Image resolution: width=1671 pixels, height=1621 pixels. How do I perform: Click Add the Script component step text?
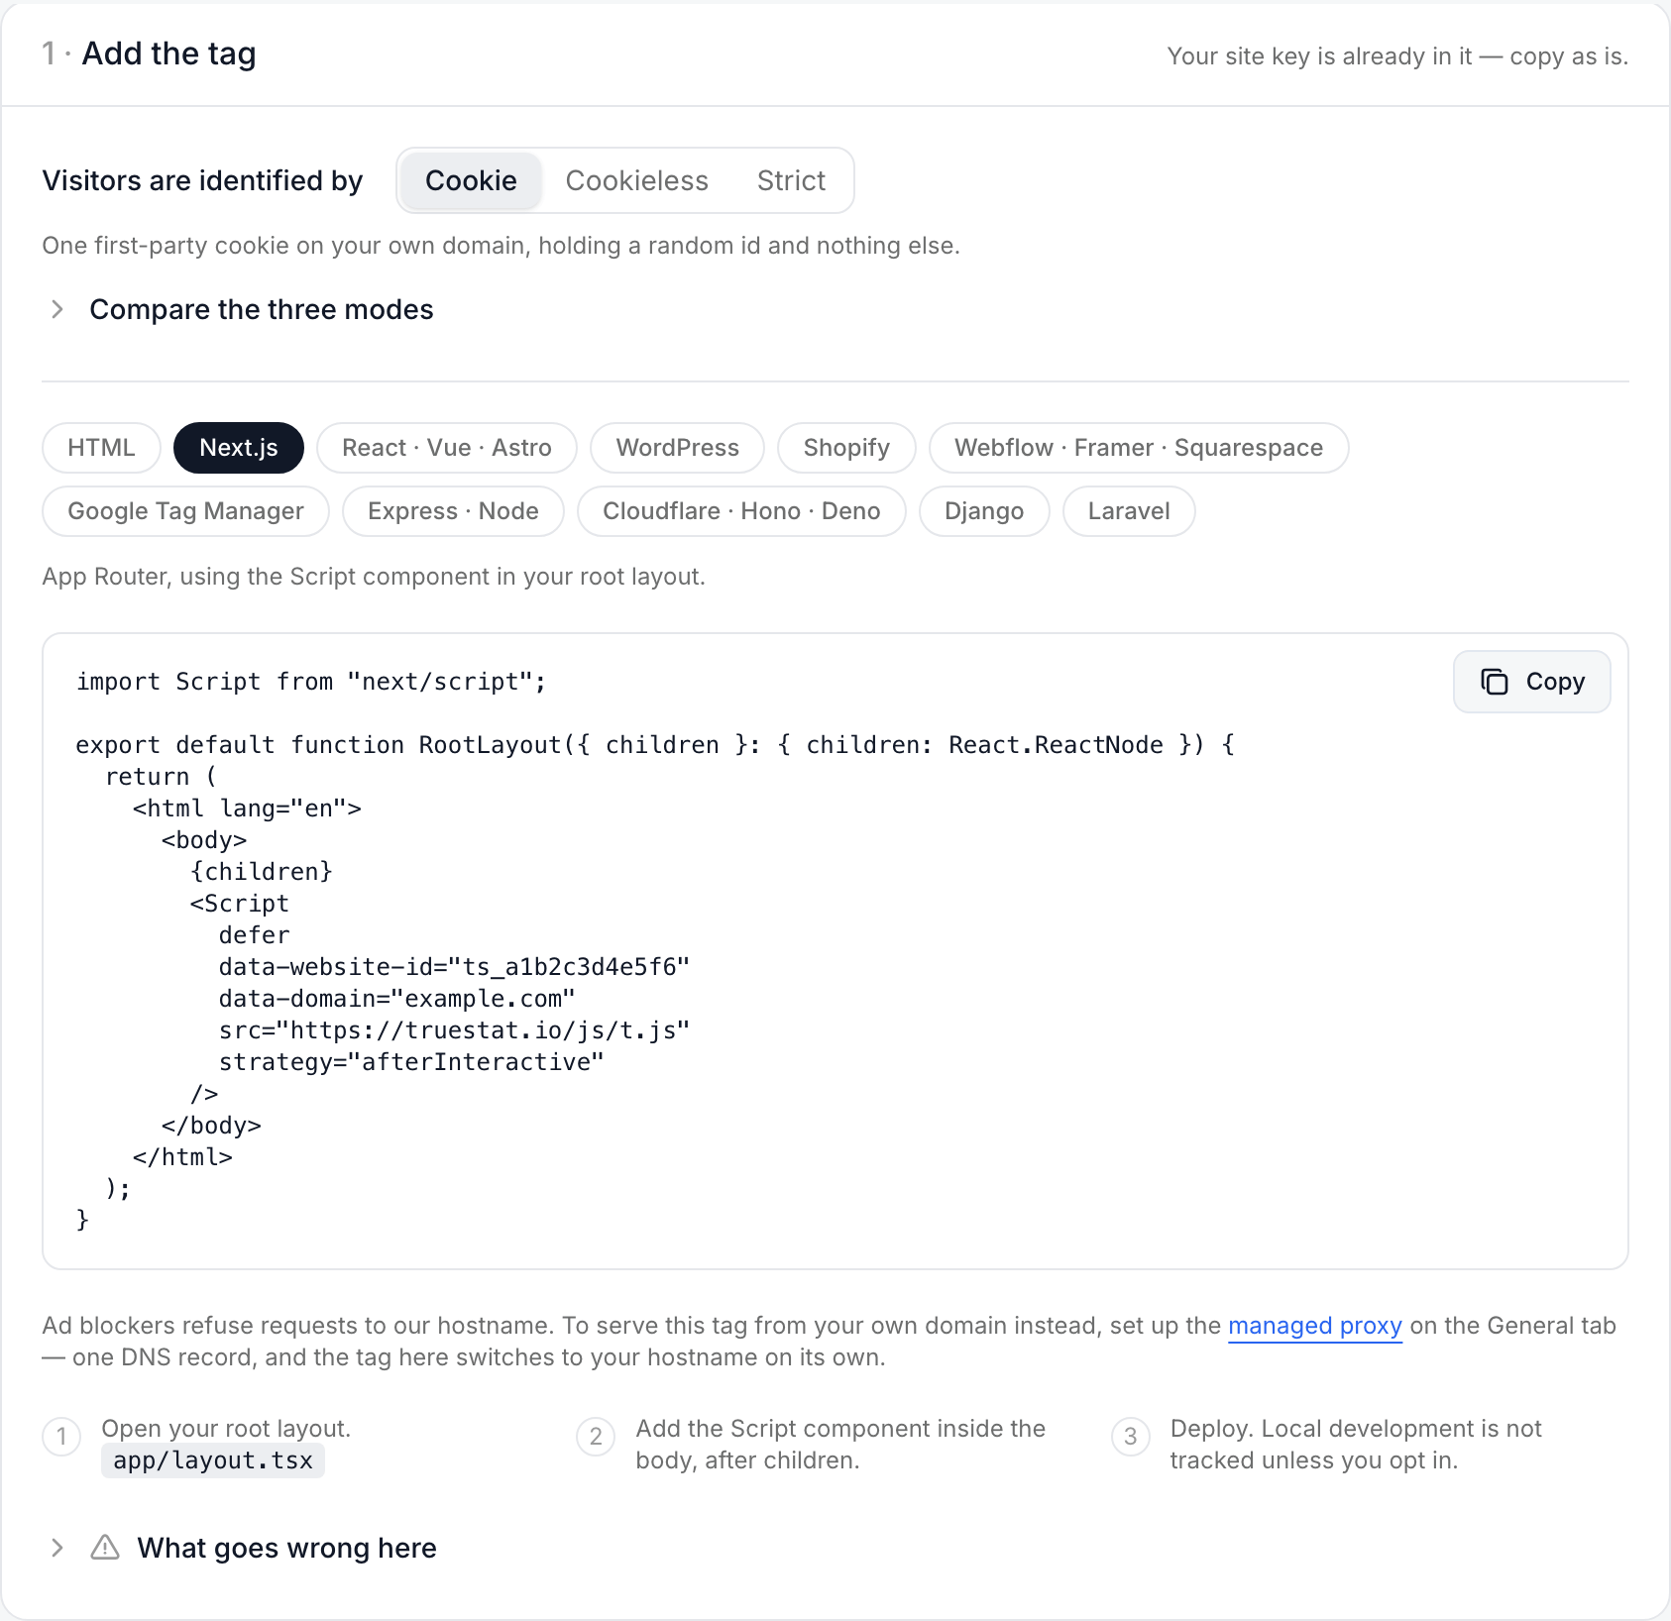pyautogui.click(x=840, y=1445)
